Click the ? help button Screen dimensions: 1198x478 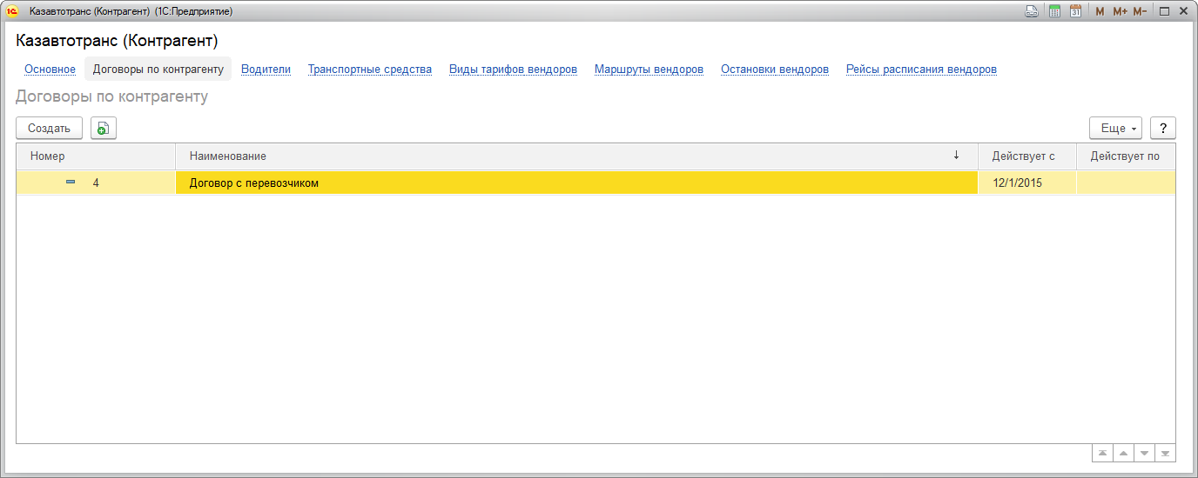pyautogui.click(x=1163, y=128)
